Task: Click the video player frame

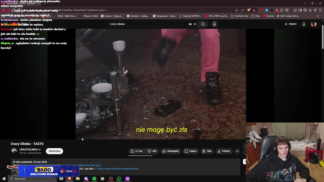Action: (161, 84)
